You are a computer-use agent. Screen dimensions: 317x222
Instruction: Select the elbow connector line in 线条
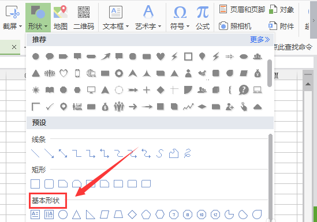click(x=77, y=153)
